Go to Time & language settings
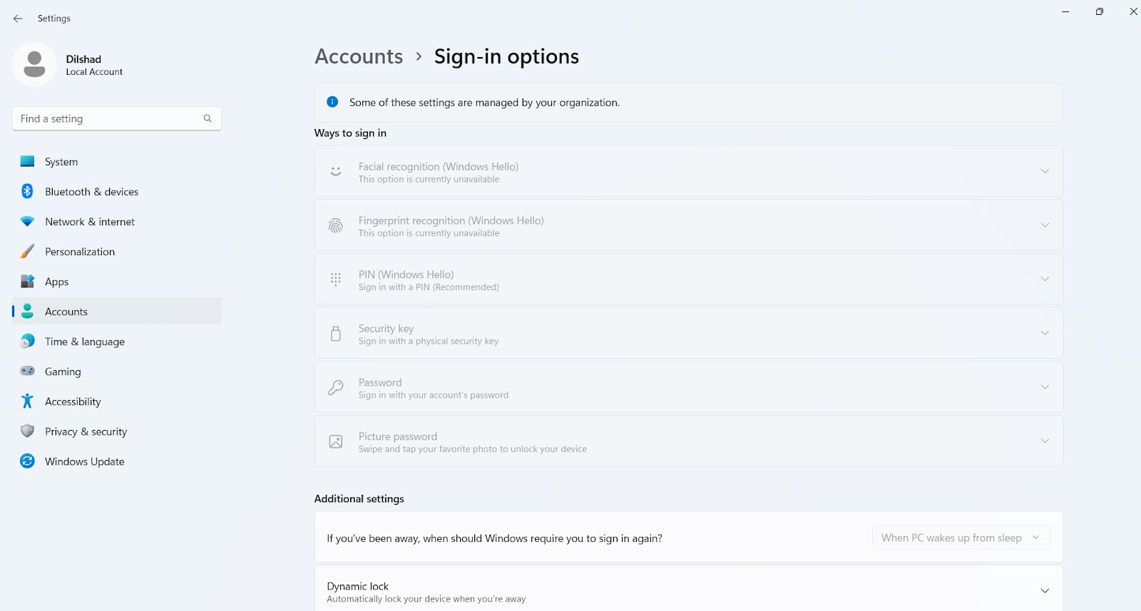The width and height of the screenshot is (1141, 611). pyautogui.click(x=84, y=342)
